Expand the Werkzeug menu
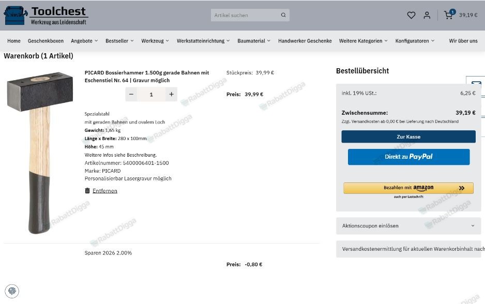Image resolution: width=485 pixels, height=304 pixels. point(155,41)
